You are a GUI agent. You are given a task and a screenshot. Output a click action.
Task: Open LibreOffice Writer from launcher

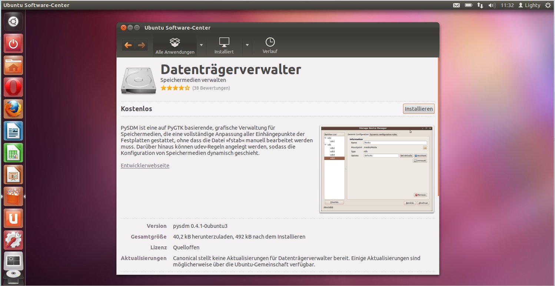point(13,131)
